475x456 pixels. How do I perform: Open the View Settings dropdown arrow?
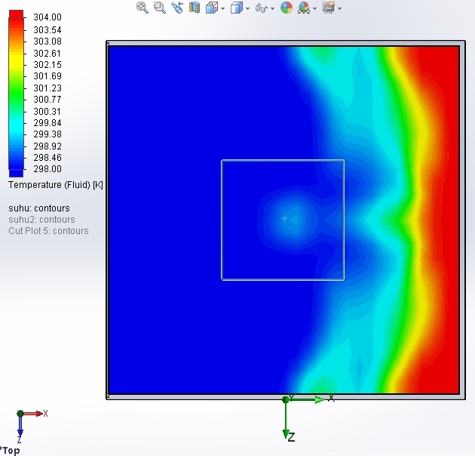(339, 8)
